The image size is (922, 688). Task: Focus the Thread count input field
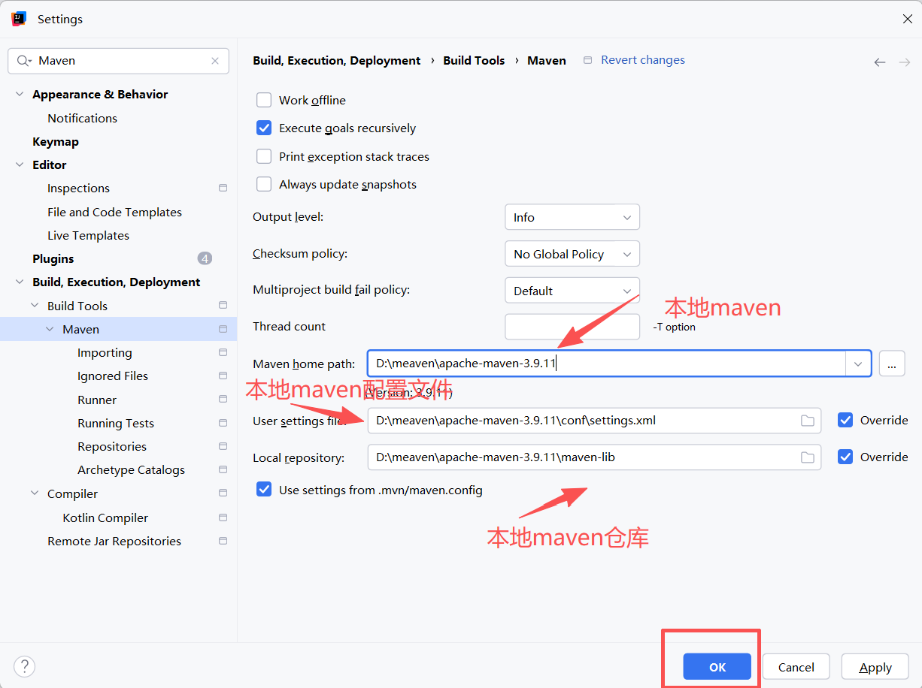click(x=572, y=327)
